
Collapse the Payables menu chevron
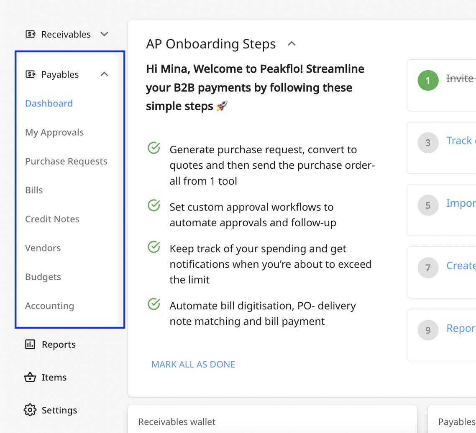tap(105, 74)
